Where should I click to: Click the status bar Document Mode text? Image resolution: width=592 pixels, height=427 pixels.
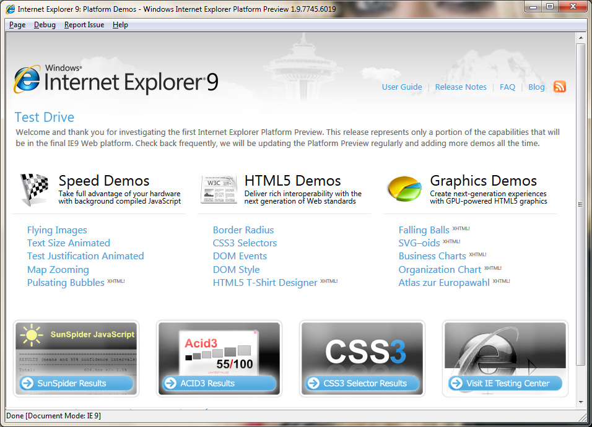pos(54,416)
